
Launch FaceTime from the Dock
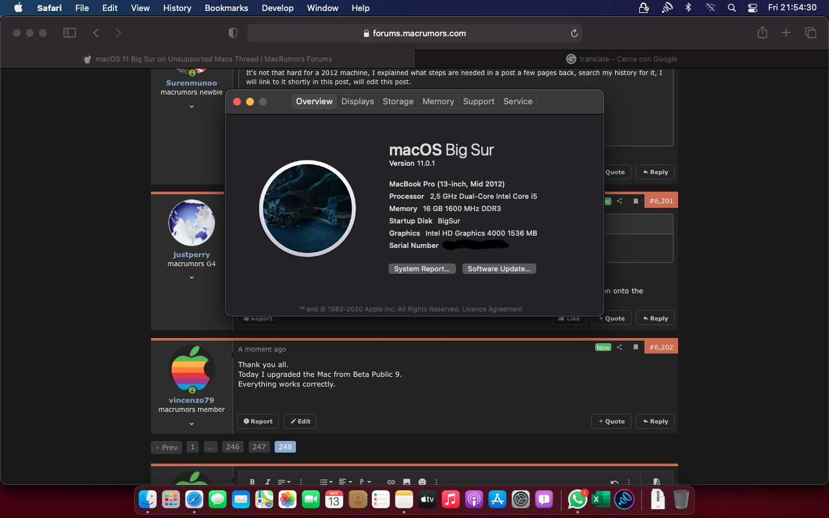311,499
